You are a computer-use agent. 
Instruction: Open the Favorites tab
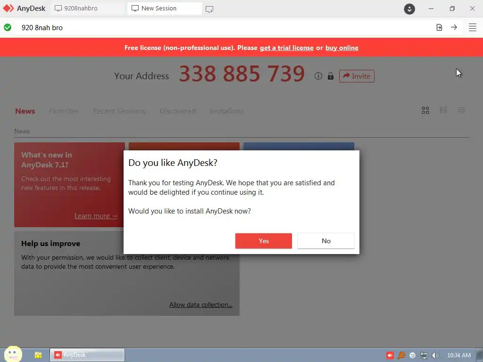[x=64, y=111]
